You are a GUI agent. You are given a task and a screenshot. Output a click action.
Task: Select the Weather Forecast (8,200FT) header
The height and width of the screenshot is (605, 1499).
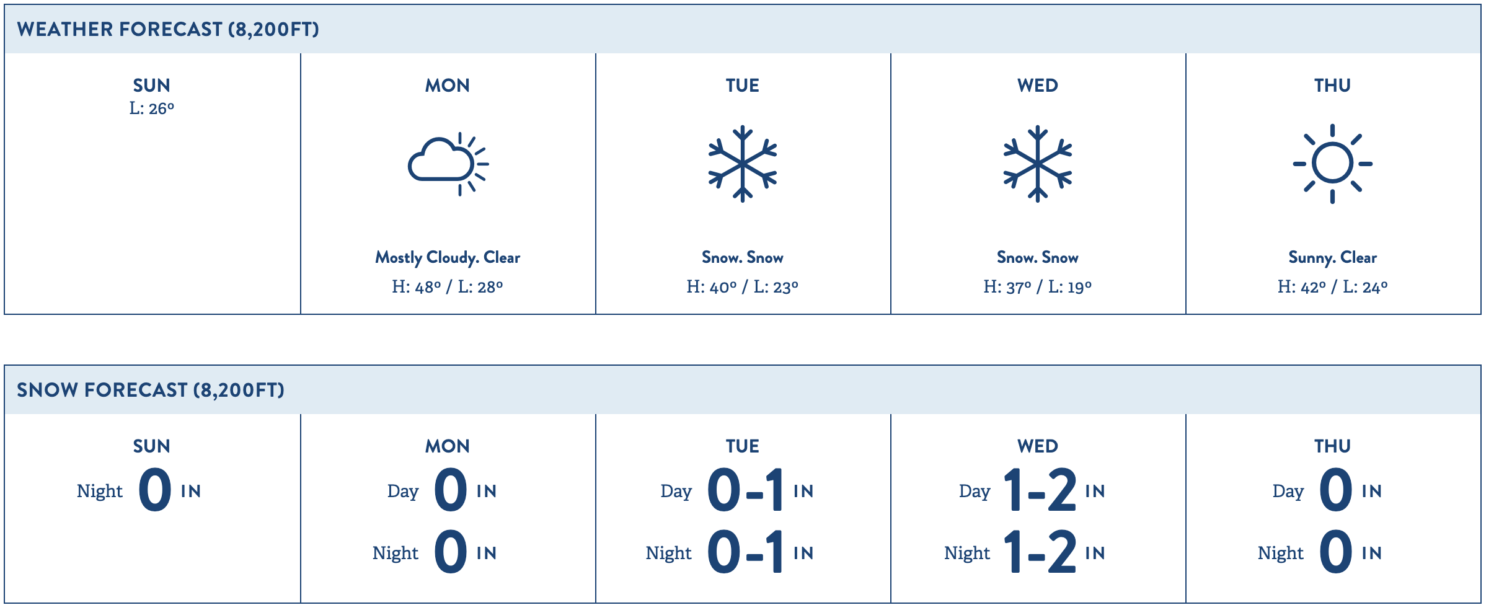(x=168, y=29)
